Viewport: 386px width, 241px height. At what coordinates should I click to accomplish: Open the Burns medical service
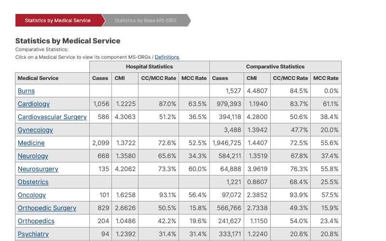point(26,91)
